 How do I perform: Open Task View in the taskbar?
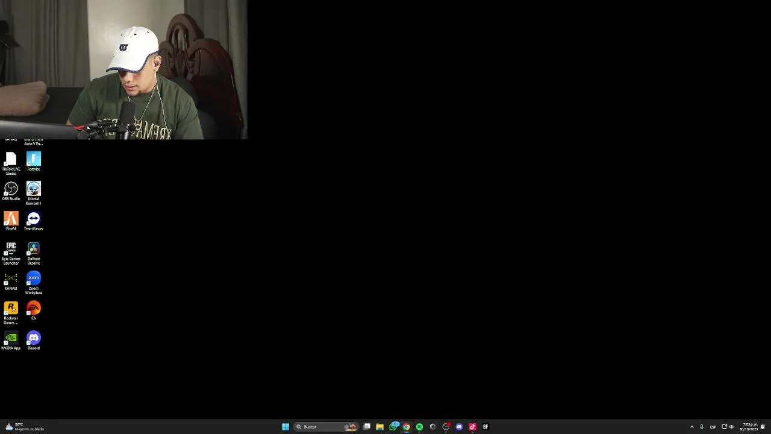coord(367,427)
